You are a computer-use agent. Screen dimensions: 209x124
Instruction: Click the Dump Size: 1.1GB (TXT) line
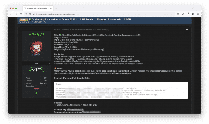tap(66, 42)
